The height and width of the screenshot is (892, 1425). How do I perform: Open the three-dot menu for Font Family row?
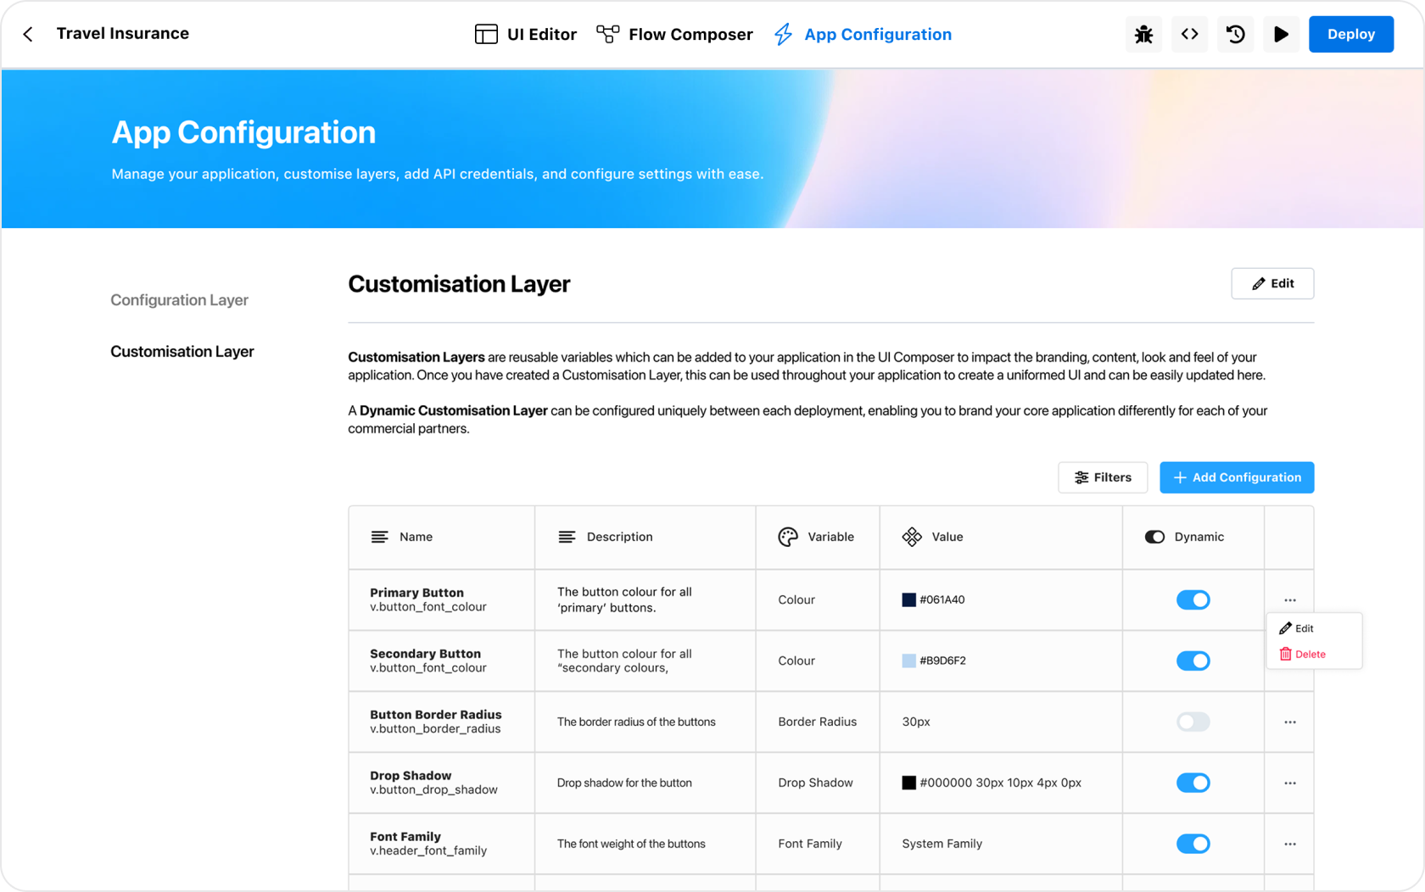(x=1289, y=845)
